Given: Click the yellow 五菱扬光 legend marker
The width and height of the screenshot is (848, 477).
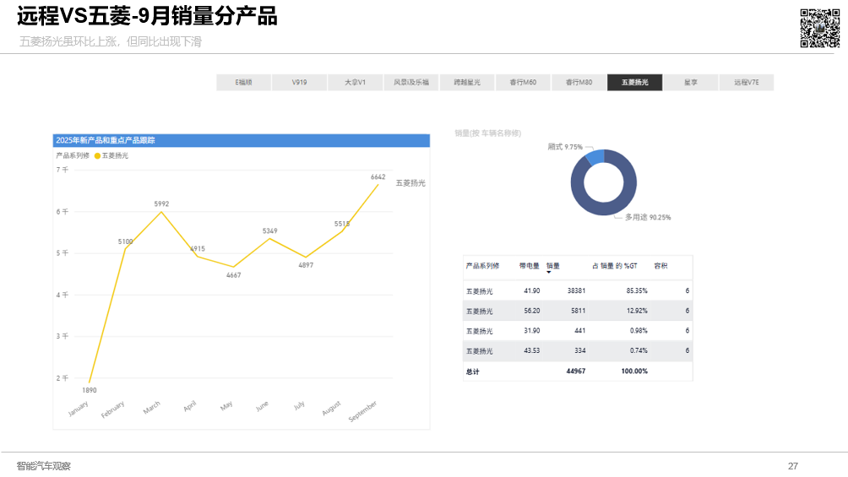Looking at the screenshot, I should click(97, 155).
